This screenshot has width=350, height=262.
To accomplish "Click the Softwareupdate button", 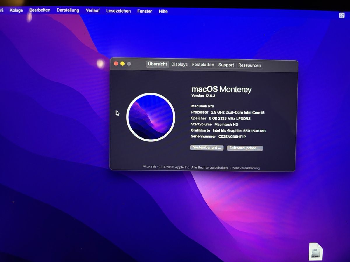I will (244, 148).
